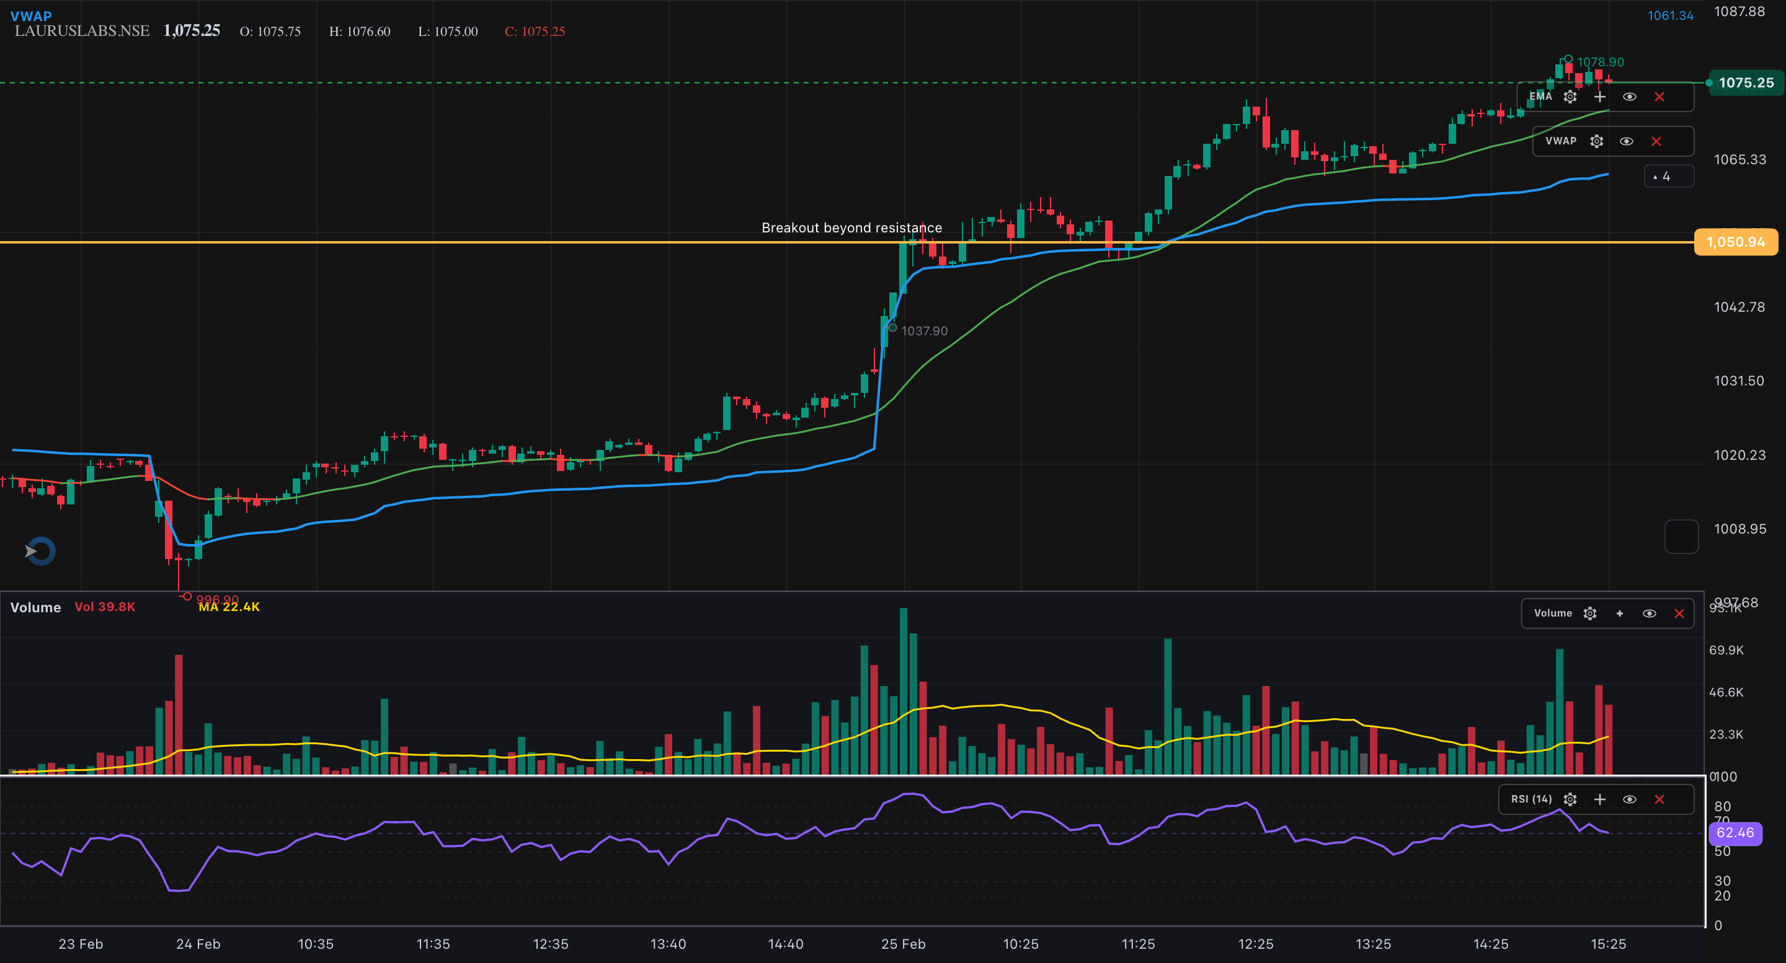
Task: Open the EMA indicator settings gear
Action: [x=1570, y=96]
